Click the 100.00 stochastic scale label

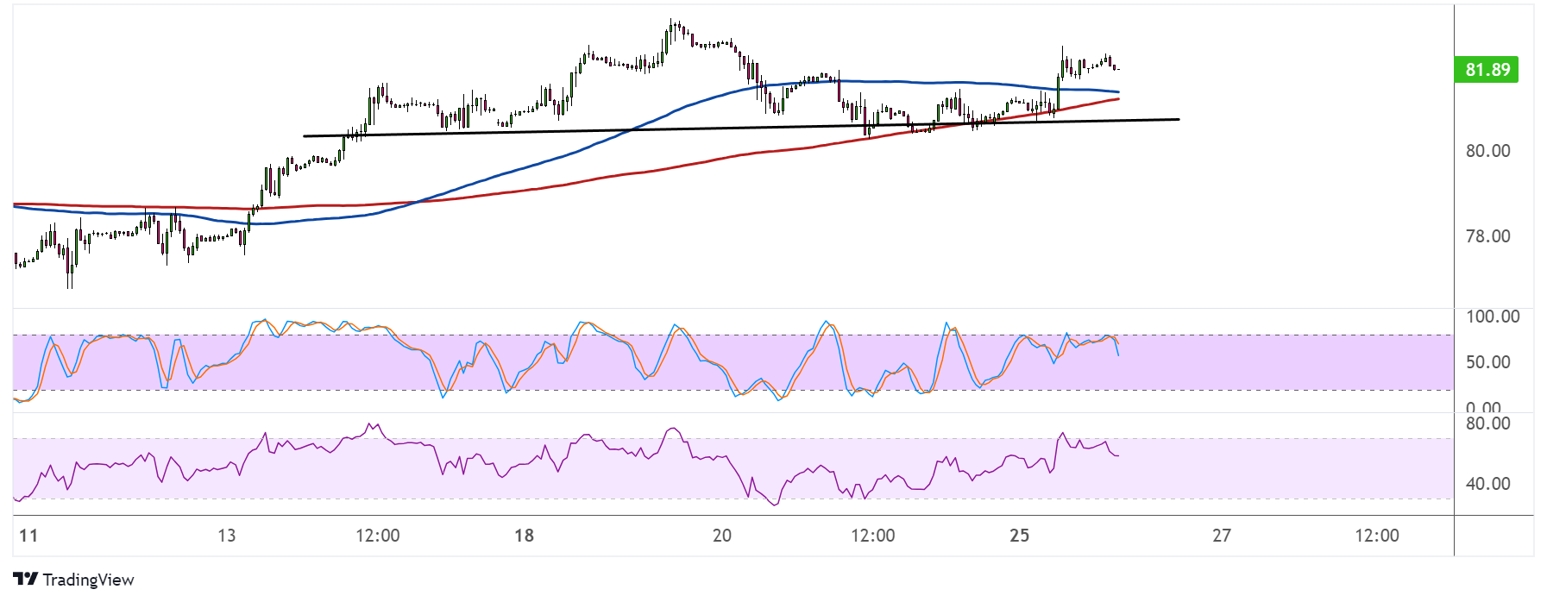(x=1493, y=317)
